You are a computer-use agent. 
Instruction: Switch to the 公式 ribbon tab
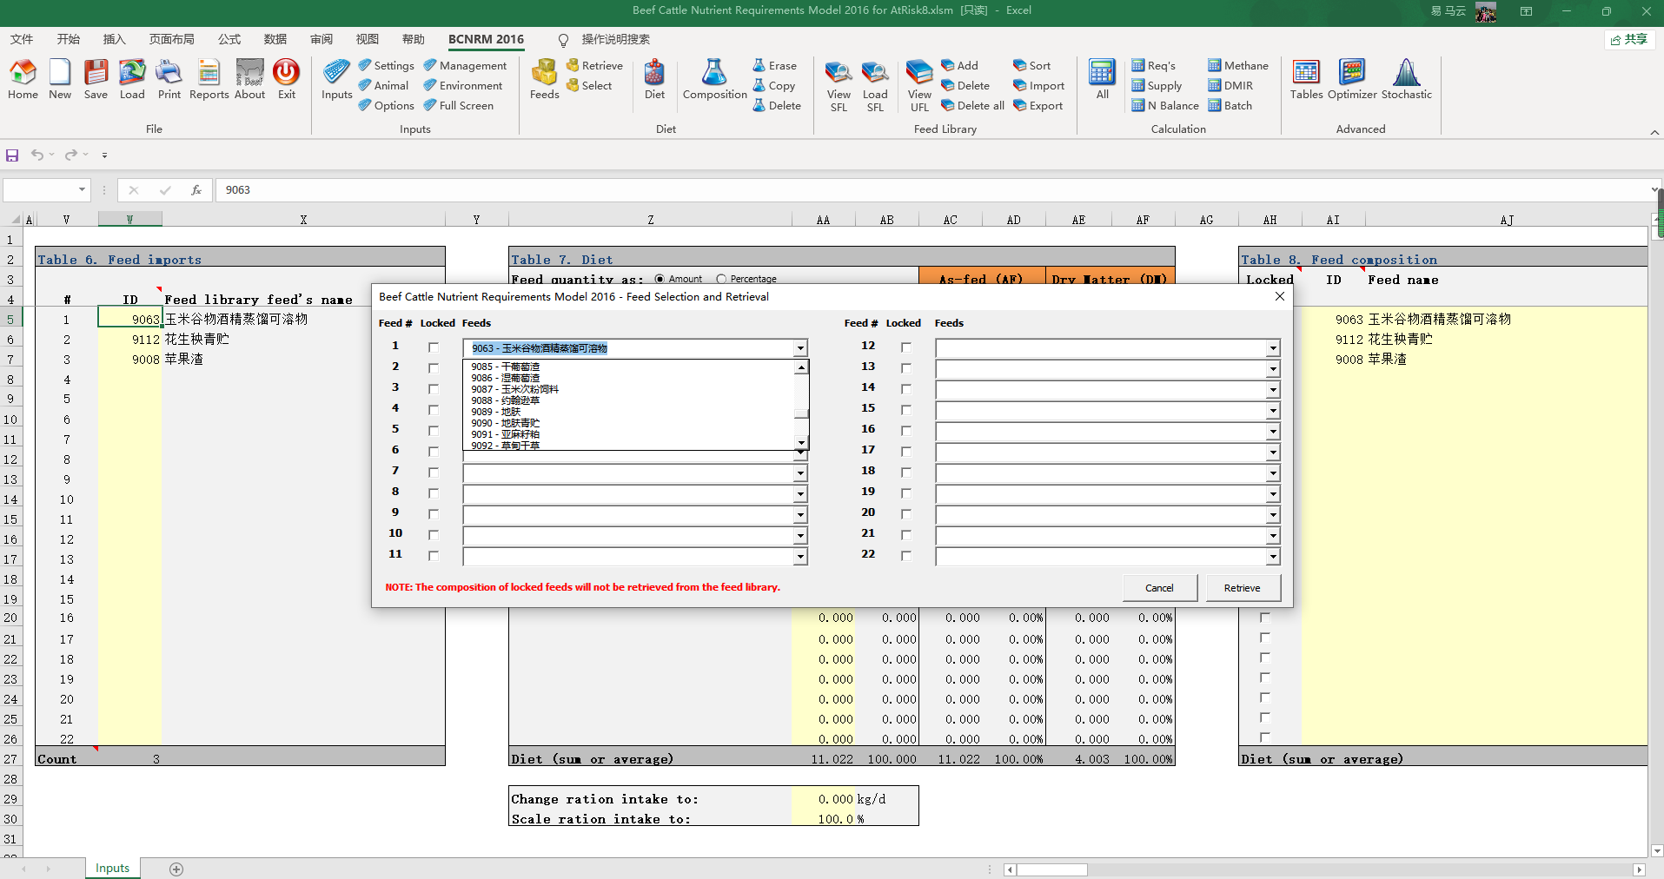229,39
